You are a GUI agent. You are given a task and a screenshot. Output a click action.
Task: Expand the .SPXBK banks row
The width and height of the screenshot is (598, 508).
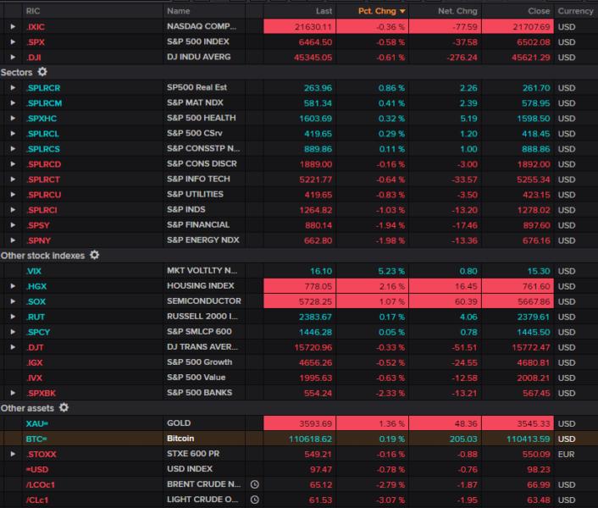[13, 393]
